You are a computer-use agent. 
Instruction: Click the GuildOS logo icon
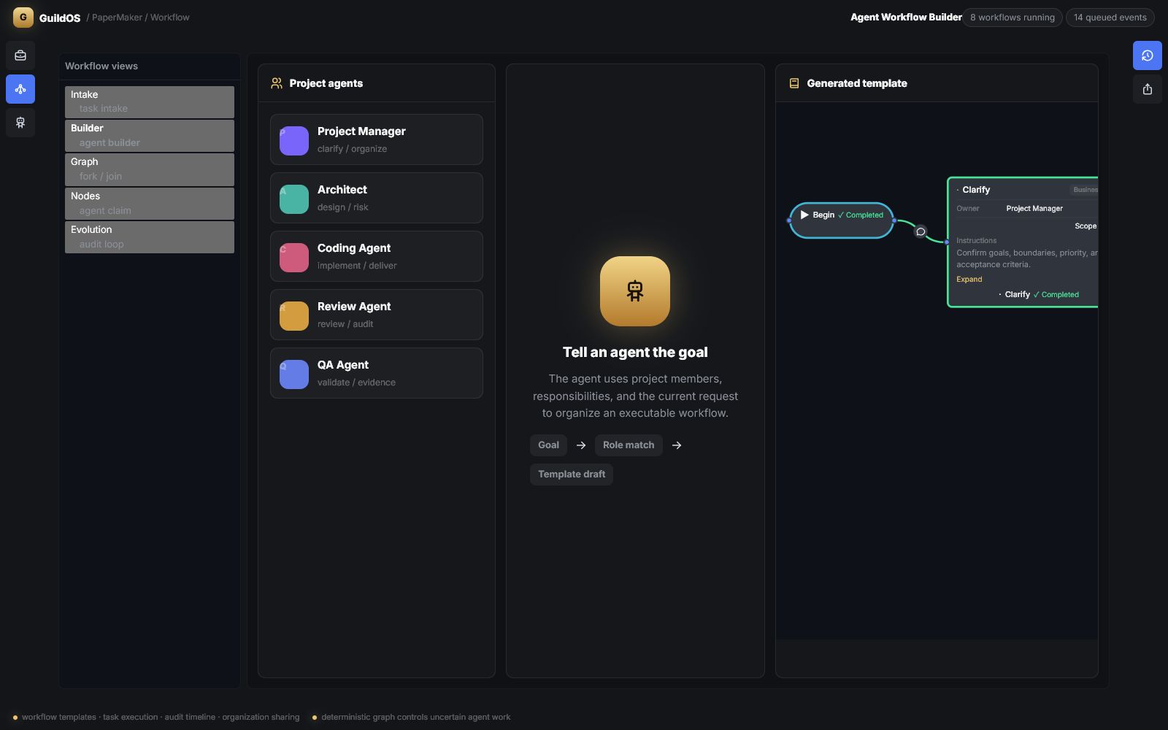(23, 18)
